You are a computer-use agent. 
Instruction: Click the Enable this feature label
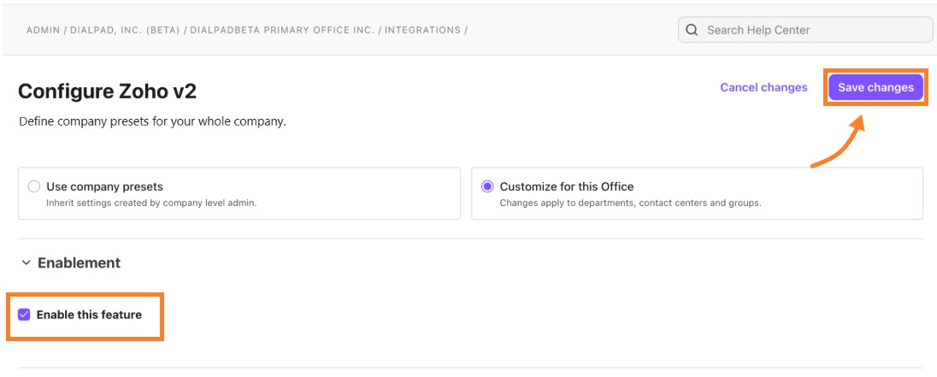tap(89, 315)
